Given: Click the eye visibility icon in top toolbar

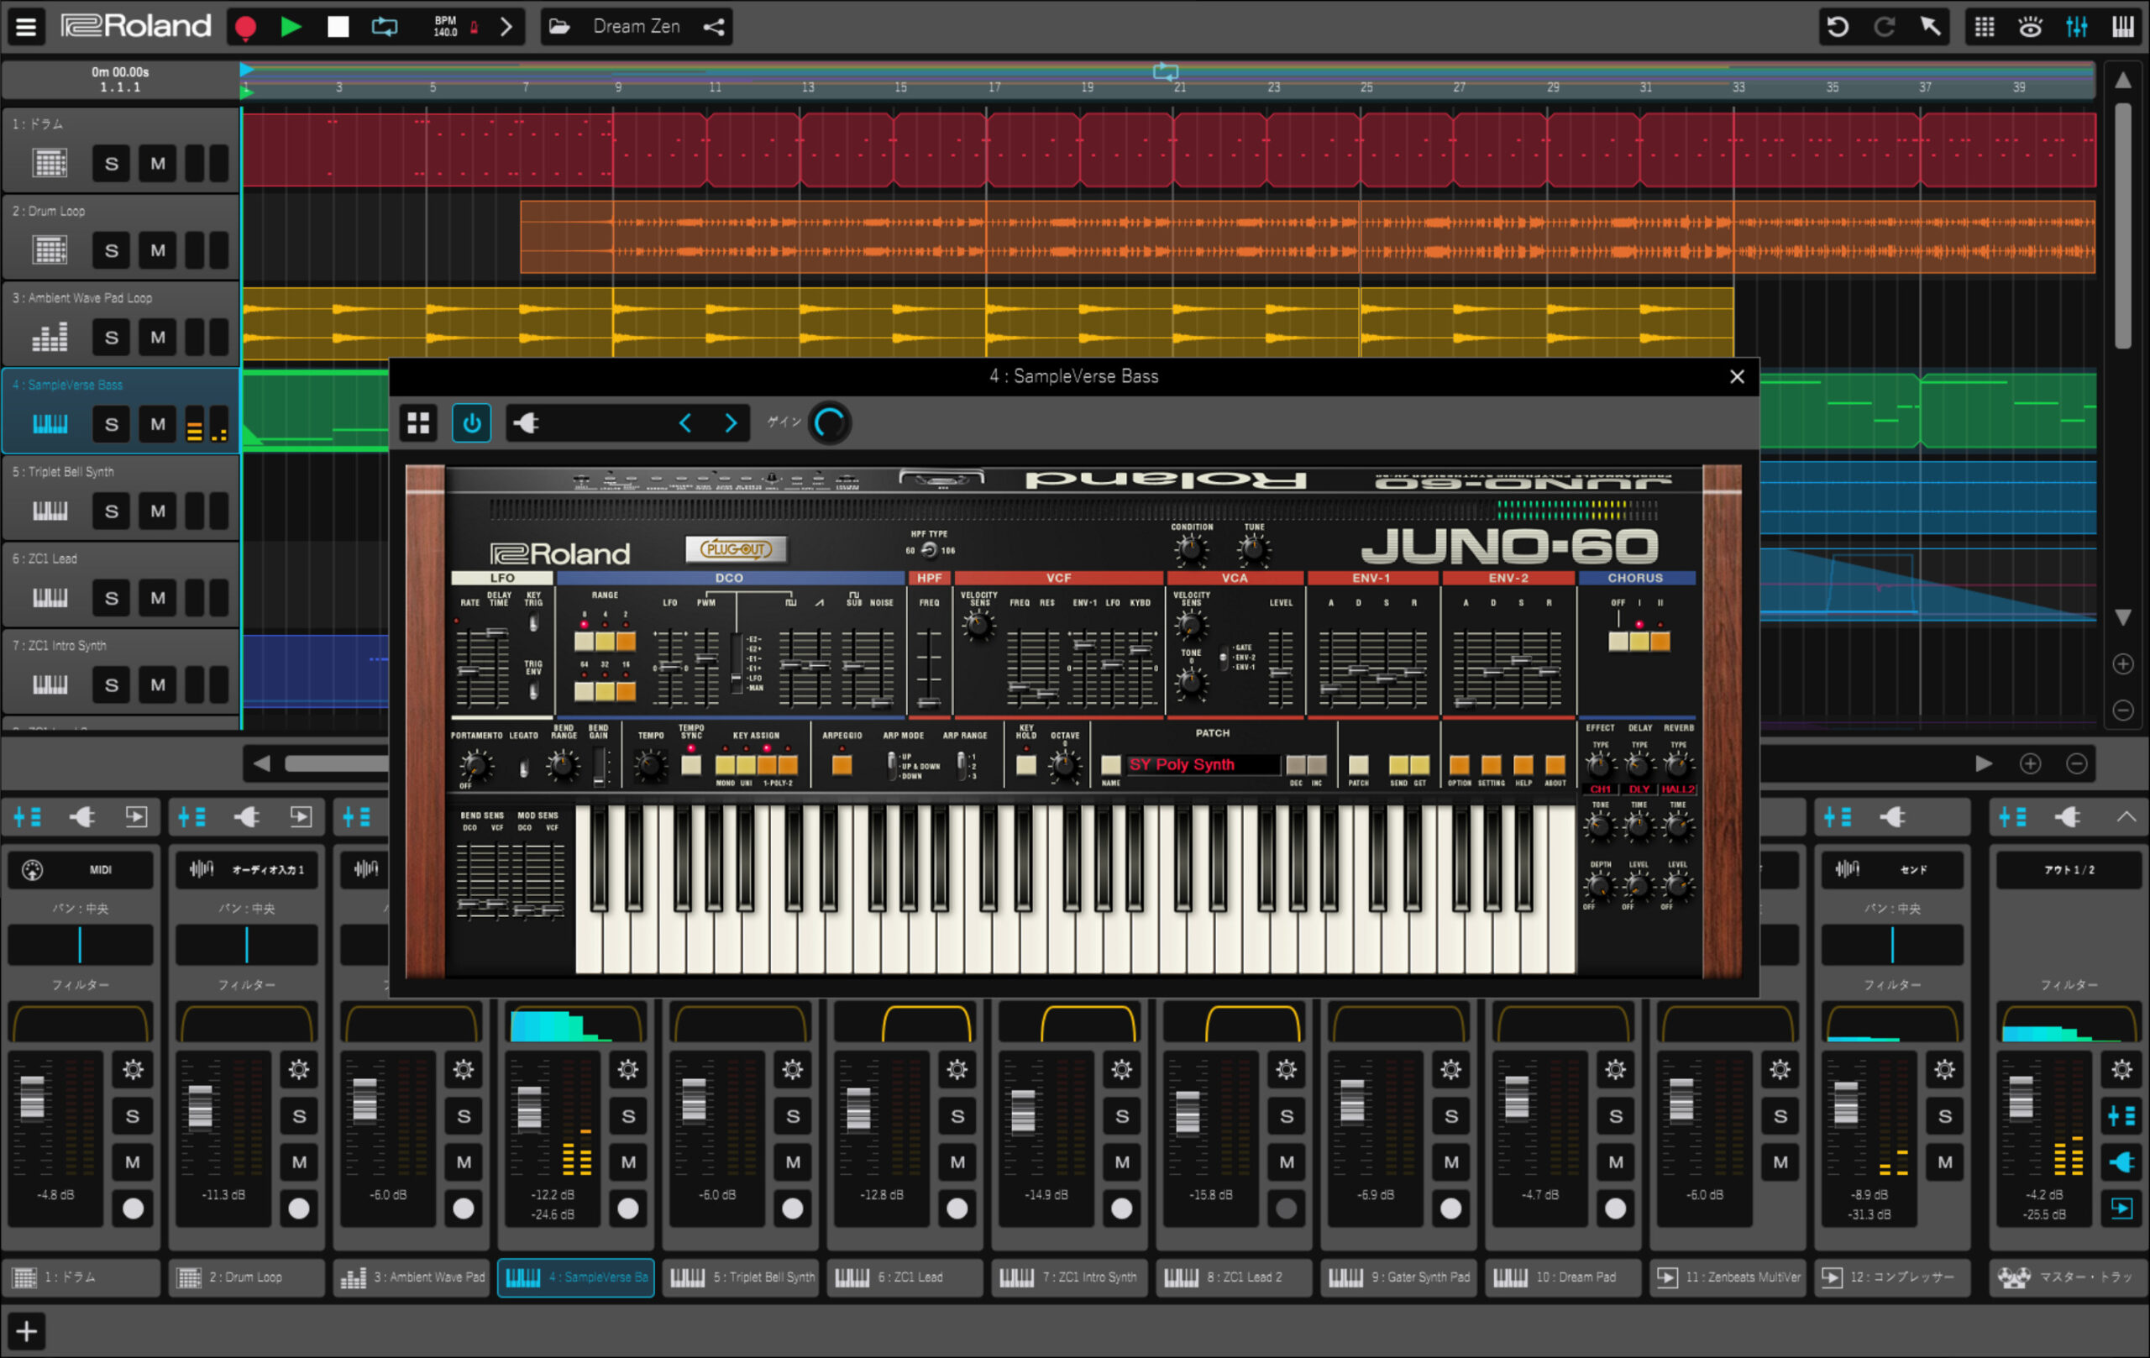Looking at the screenshot, I should pyautogui.click(x=2031, y=27).
